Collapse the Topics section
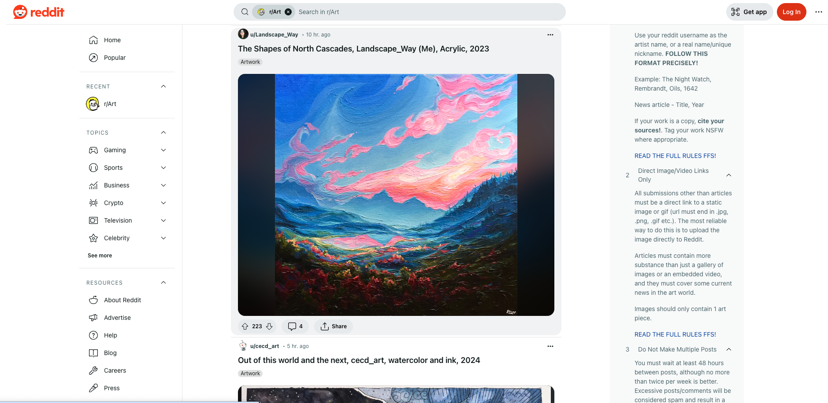This screenshot has width=828, height=403. [163, 132]
